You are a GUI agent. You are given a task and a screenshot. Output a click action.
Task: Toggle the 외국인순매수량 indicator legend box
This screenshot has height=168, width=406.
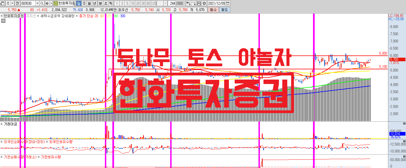tap(2, 142)
